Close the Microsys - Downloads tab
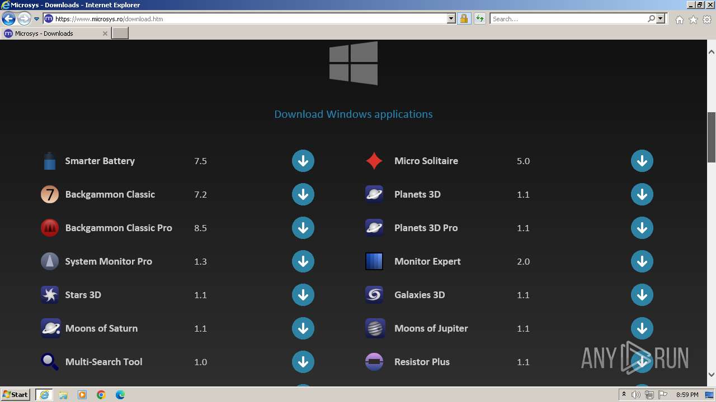This screenshot has height=402, width=716. (x=105, y=33)
